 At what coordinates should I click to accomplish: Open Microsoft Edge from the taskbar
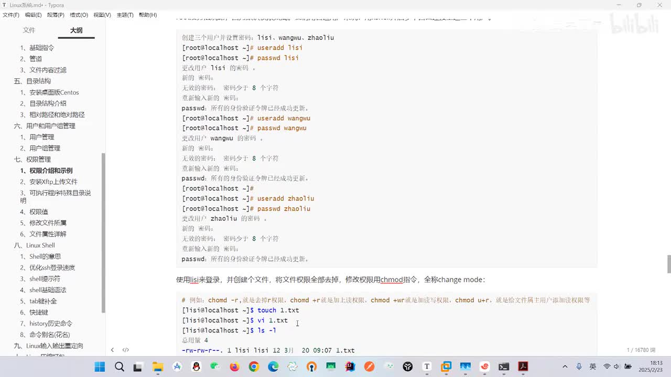273,367
